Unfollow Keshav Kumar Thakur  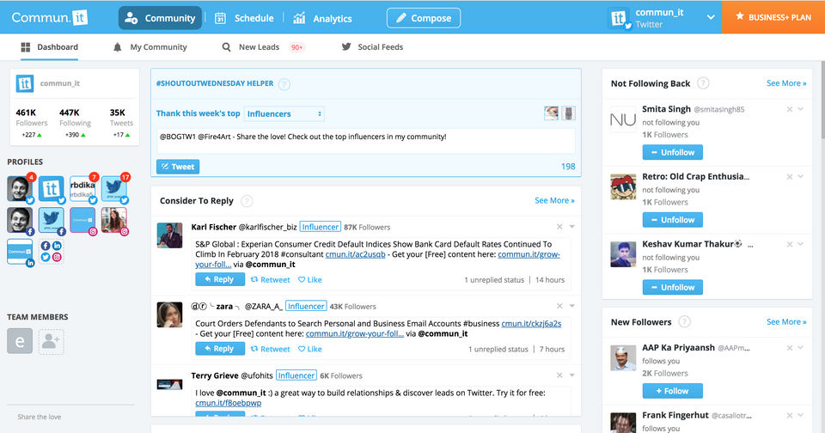coord(672,287)
